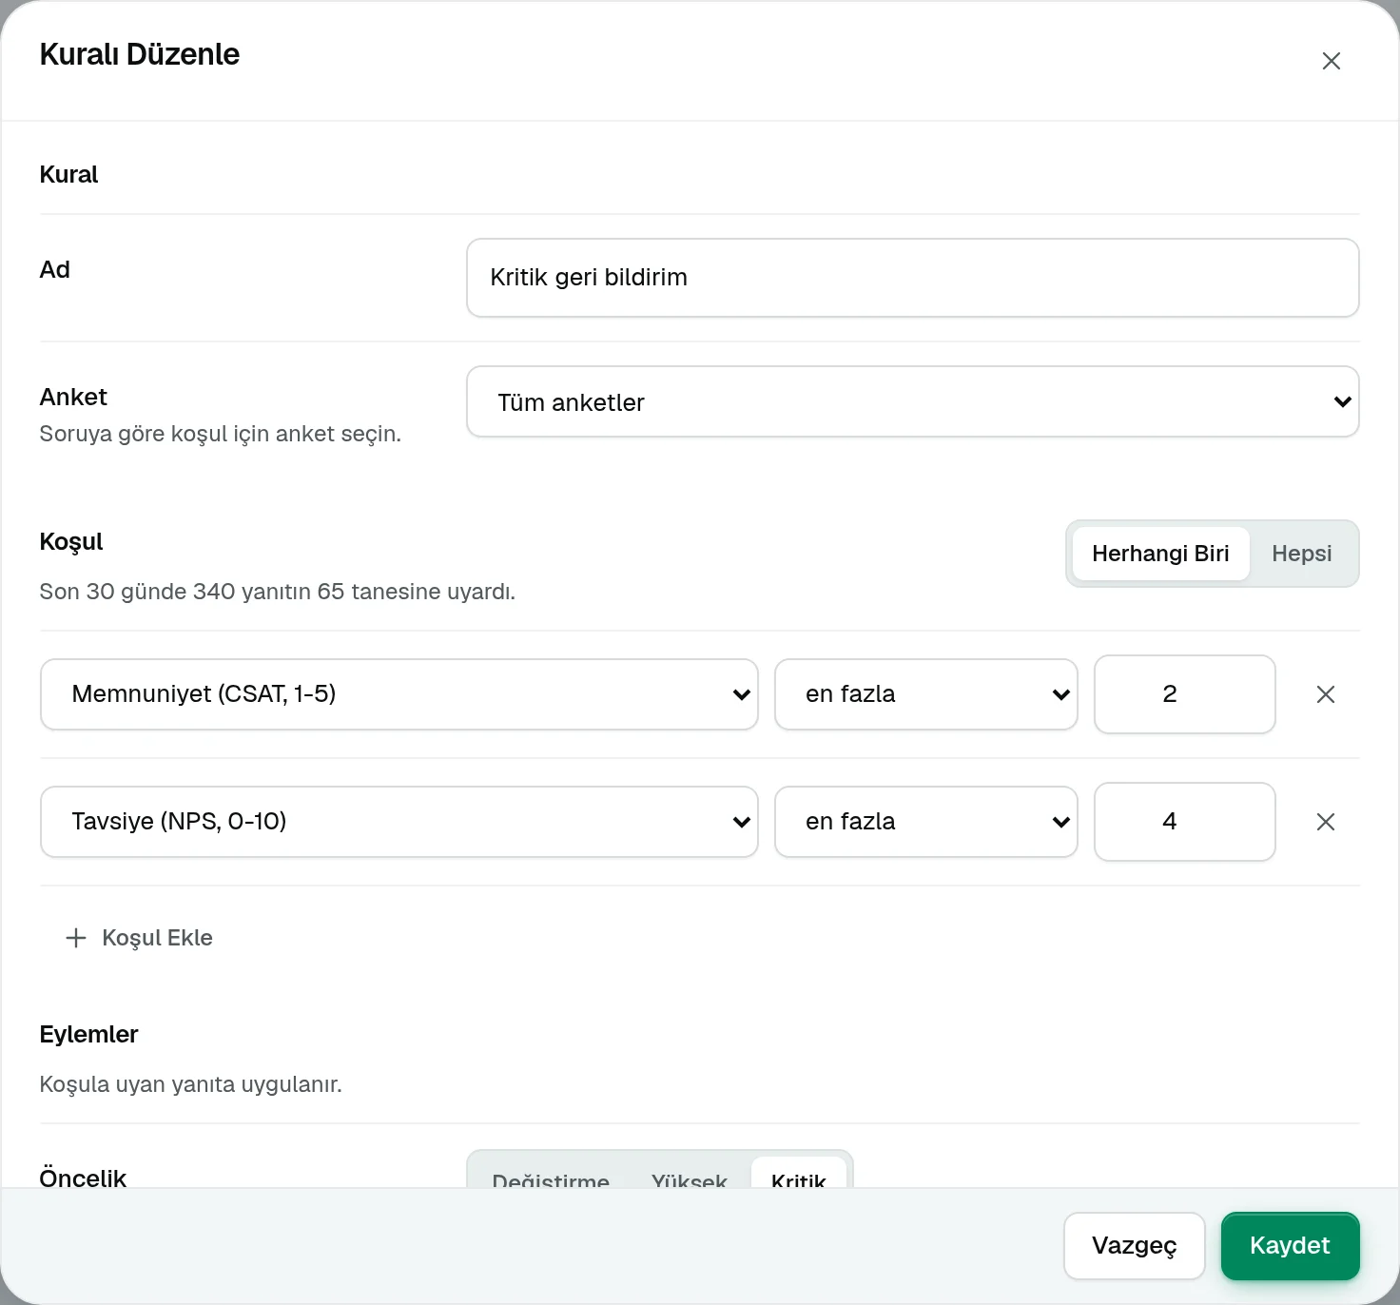Viewport: 1400px width, 1305px height.
Task: Open the Memnuniyet (CSAT, 1-5) dropdown
Action: [x=399, y=694]
